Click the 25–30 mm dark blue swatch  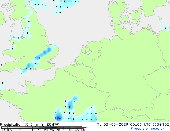click(54, 128)
